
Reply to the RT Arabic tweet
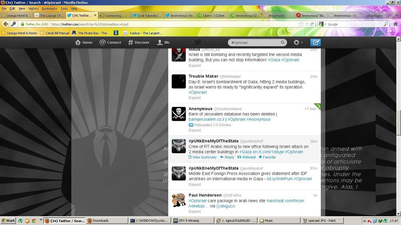[227, 157]
